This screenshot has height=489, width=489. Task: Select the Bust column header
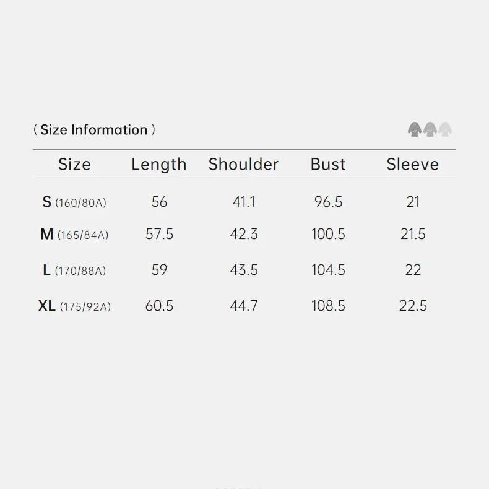(x=328, y=165)
